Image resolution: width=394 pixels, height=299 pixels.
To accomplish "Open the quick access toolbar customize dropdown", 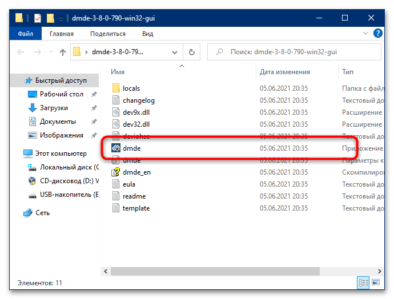I will click(61, 19).
